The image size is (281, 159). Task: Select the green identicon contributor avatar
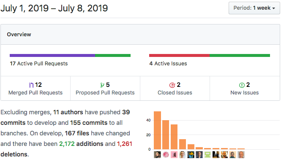[x=207, y=155]
